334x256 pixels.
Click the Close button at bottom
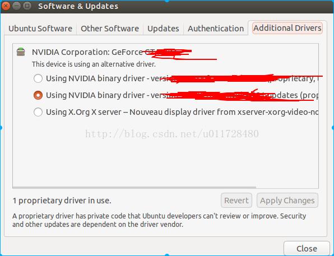(x=307, y=249)
